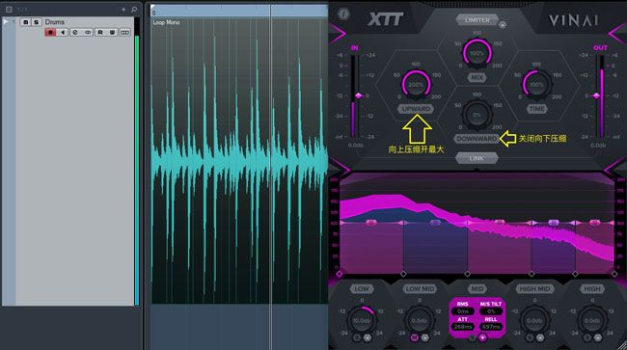Viewport: 627px width, 350px height.
Task: Click the MIX knob
Action: (x=477, y=53)
